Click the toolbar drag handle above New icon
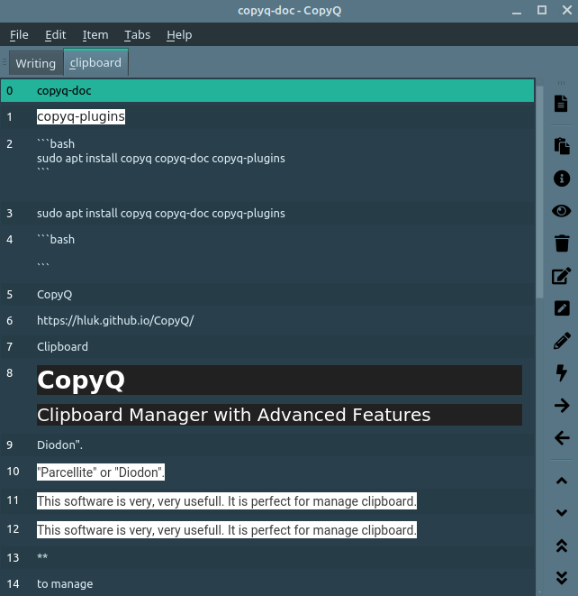This screenshot has height=596, width=578. click(561, 83)
